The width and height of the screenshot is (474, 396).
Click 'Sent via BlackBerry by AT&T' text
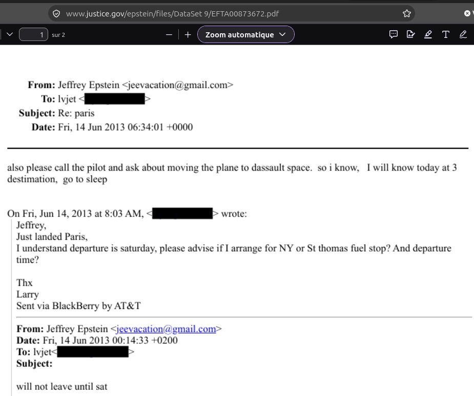[x=78, y=306]
